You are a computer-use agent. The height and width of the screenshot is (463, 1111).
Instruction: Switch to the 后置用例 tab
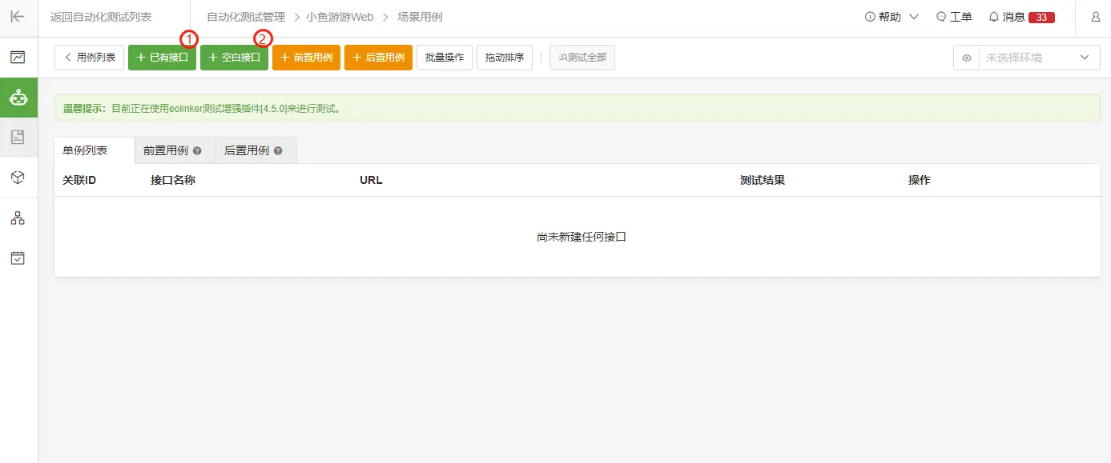(x=256, y=150)
